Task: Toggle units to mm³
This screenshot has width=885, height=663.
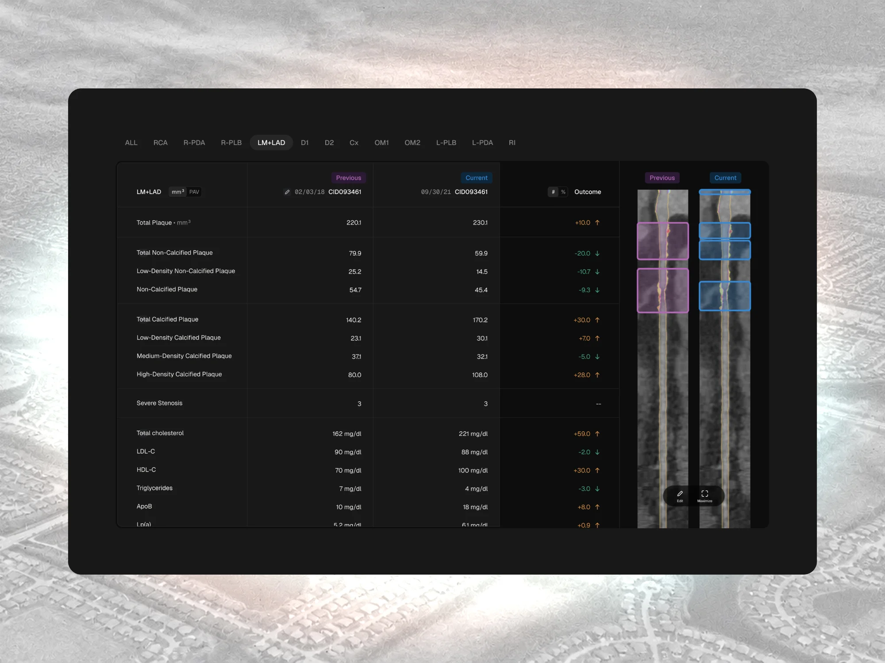Action: point(177,192)
